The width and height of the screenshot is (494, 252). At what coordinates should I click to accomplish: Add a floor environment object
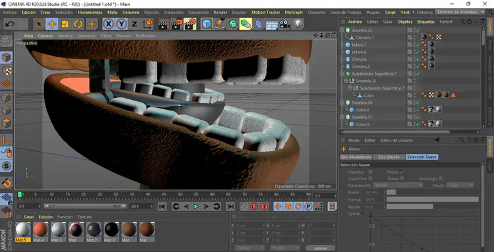coord(271,24)
